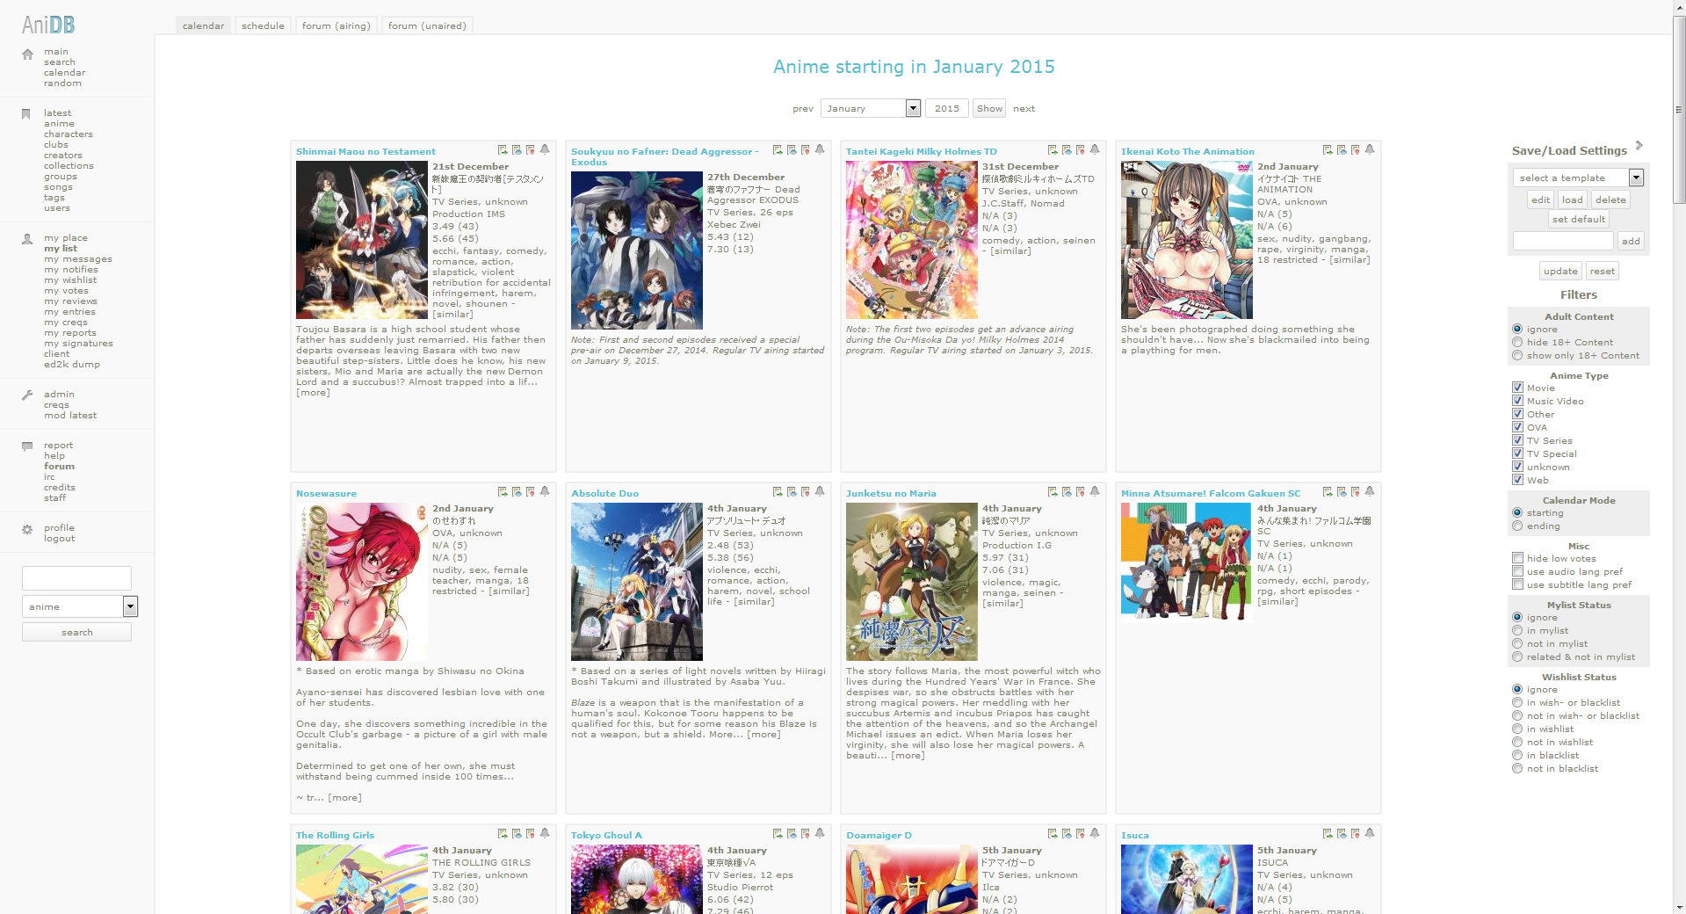Open the select a template dropdown
The image size is (1686, 914).
click(1578, 178)
